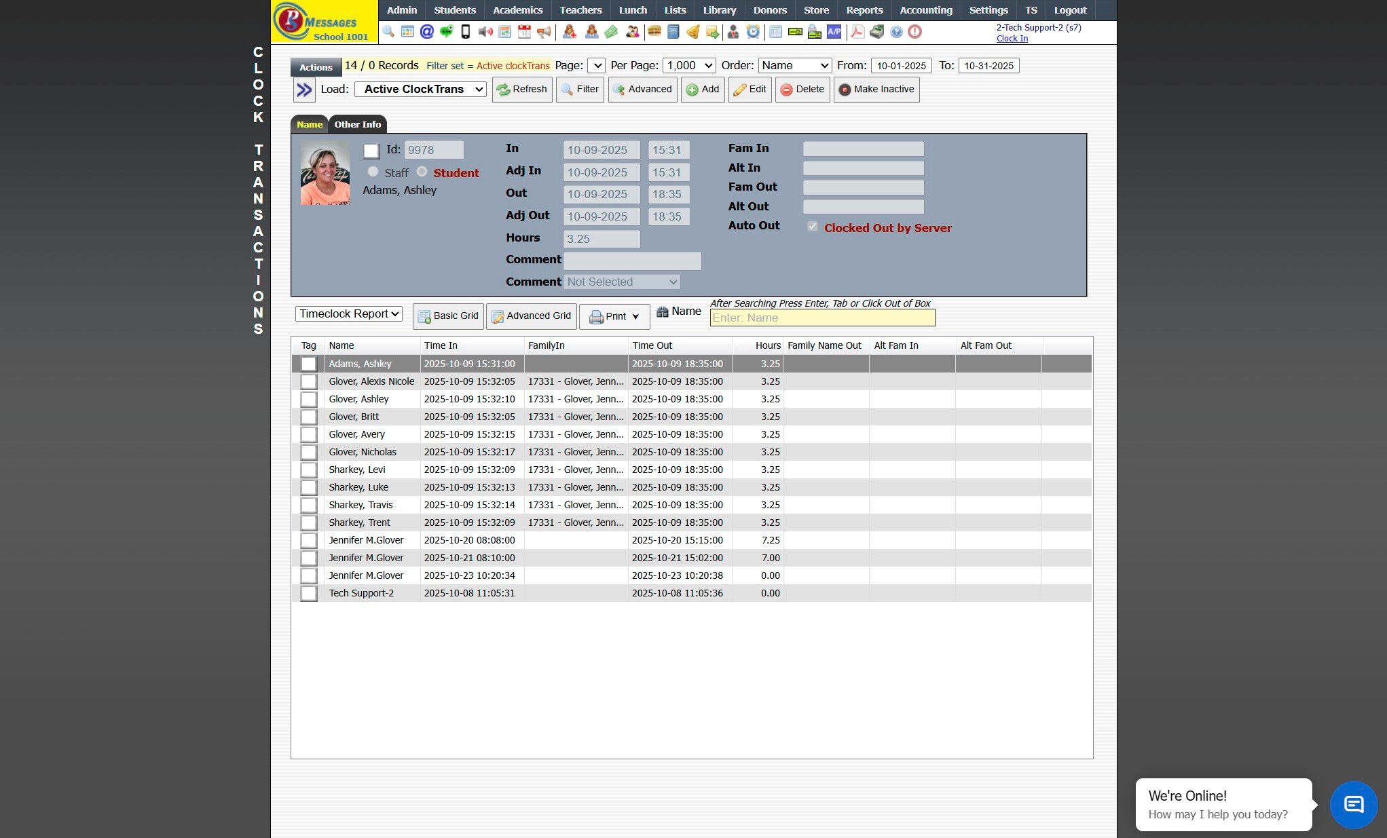
Task: Select the Staff radio button
Action: [373, 172]
